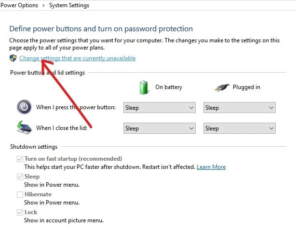Click the power plug icon
The height and width of the screenshot is (230, 296).
pos(221,87)
